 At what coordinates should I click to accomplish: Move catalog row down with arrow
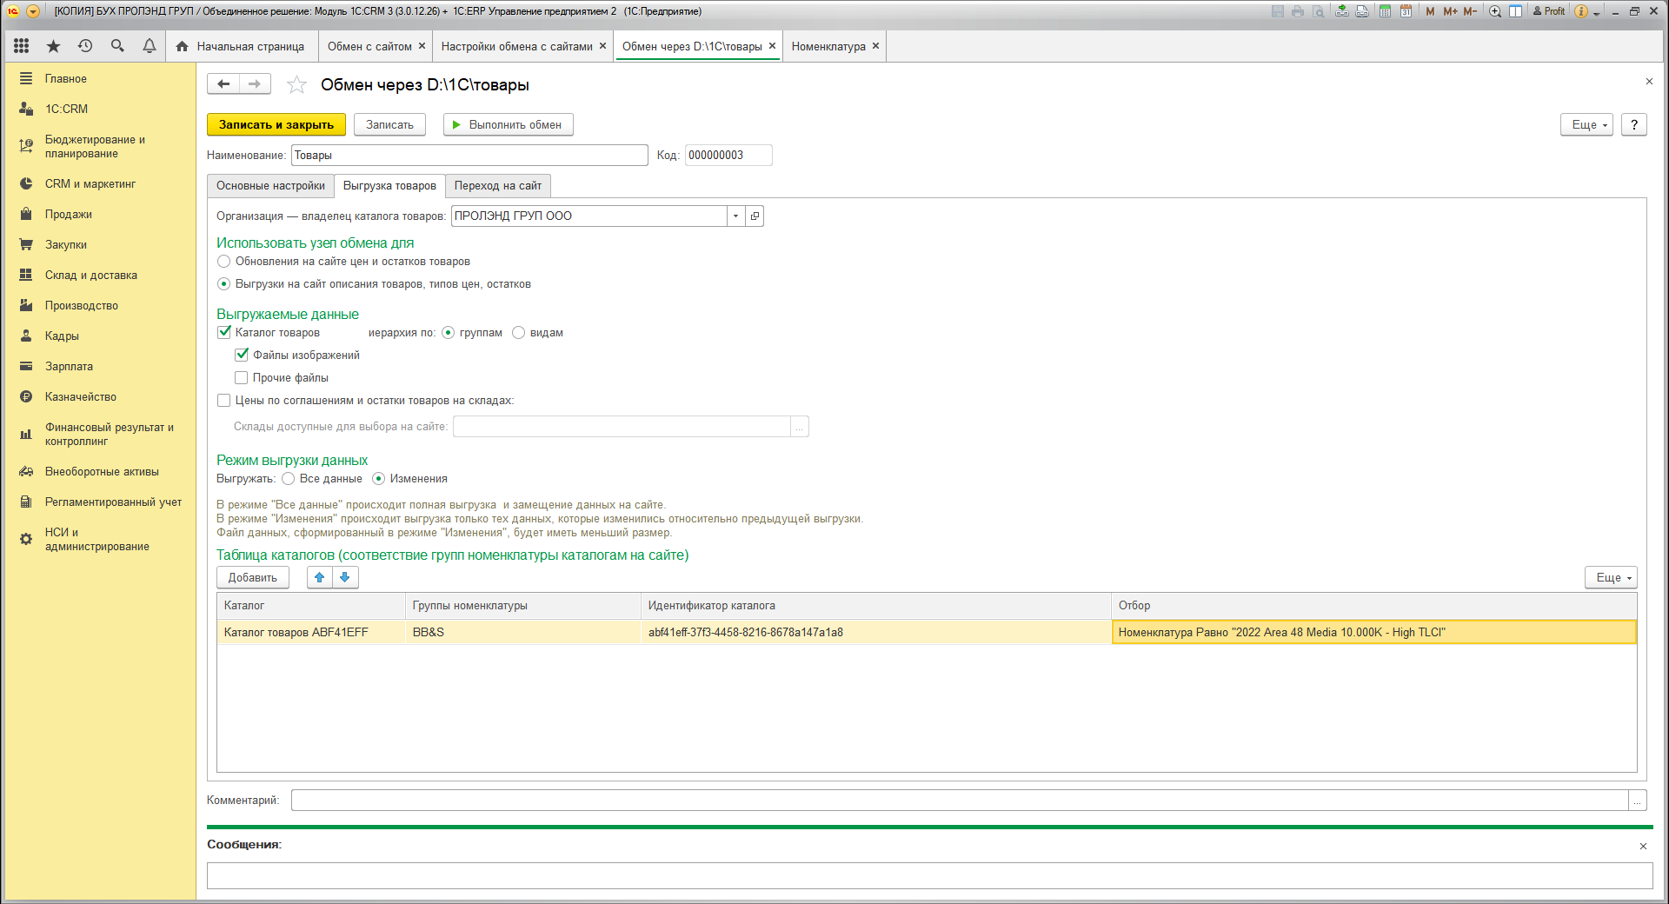pos(345,577)
